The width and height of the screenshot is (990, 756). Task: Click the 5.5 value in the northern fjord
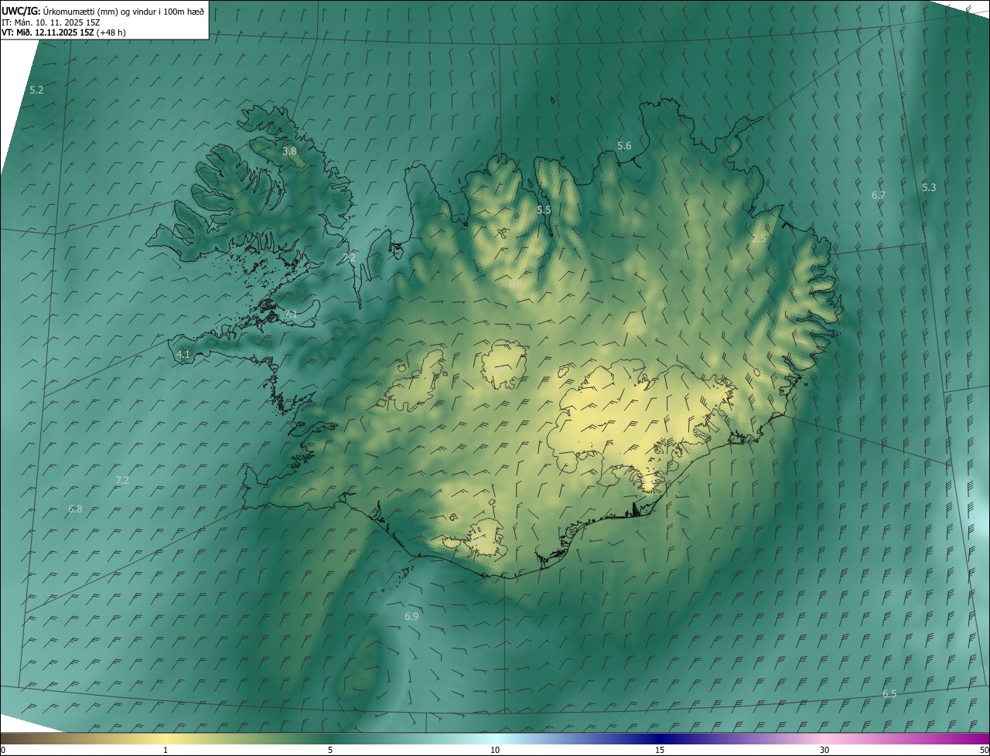(x=544, y=210)
